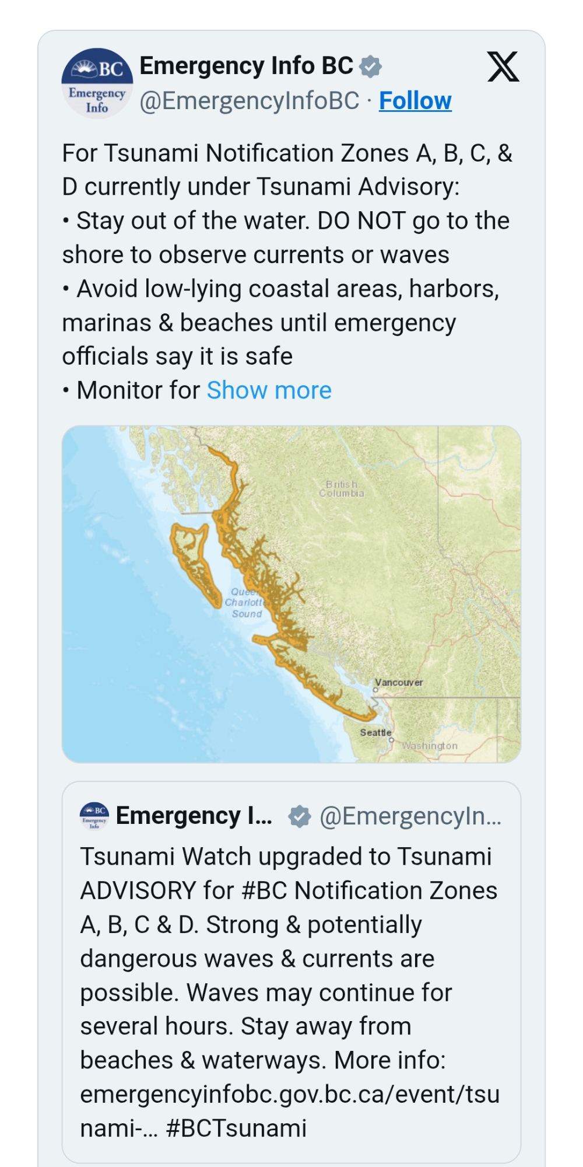Open the #BCTsunami hashtag
This screenshot has width=583, height=1167.
[x=236, y=1128]
